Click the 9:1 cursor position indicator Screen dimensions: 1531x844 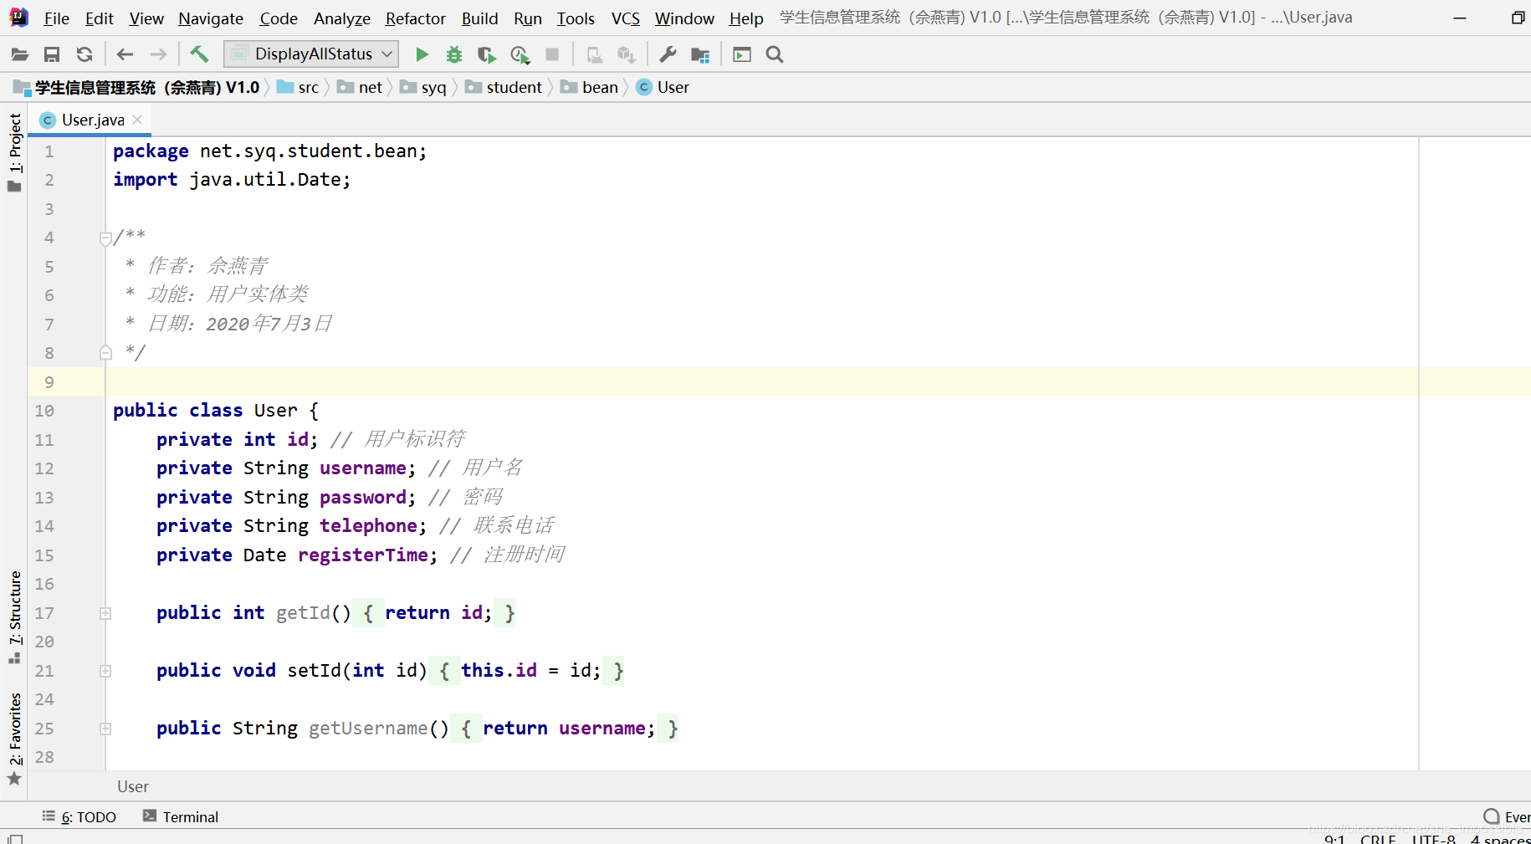(1334, 838)
